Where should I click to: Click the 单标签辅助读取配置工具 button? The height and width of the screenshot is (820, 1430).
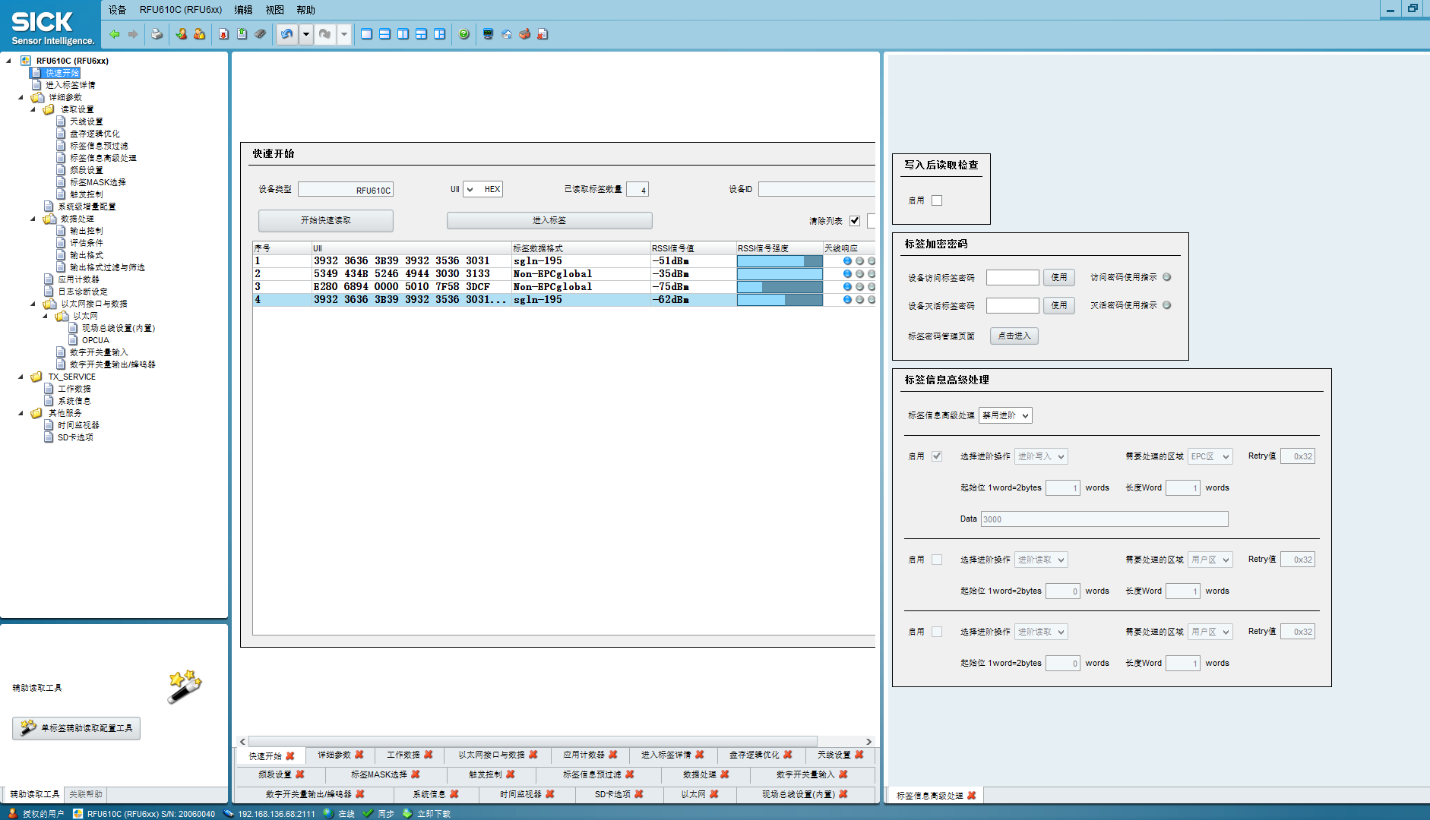(76, 728)
